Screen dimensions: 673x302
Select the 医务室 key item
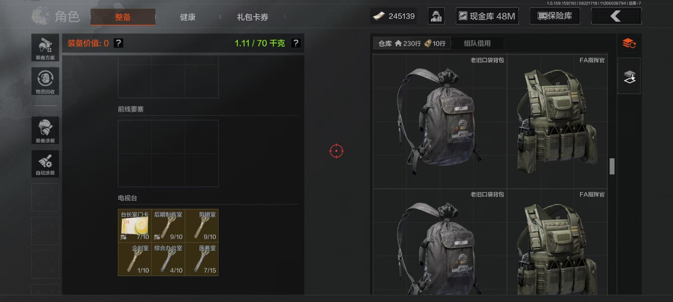click(x=202, y=259)
